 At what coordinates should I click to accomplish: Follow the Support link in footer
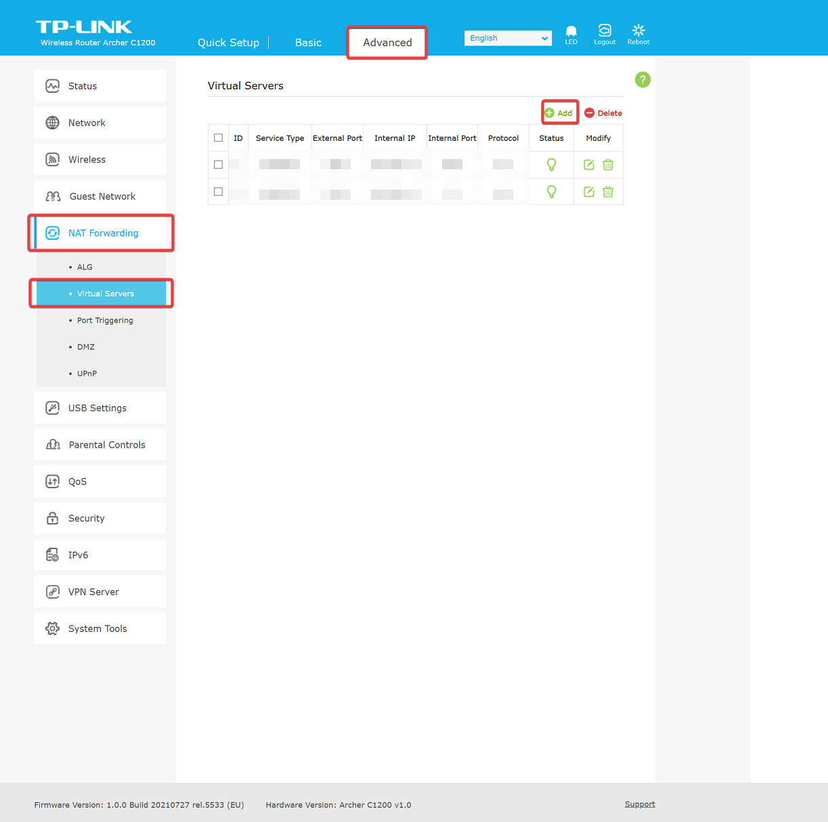coord(640,804)
